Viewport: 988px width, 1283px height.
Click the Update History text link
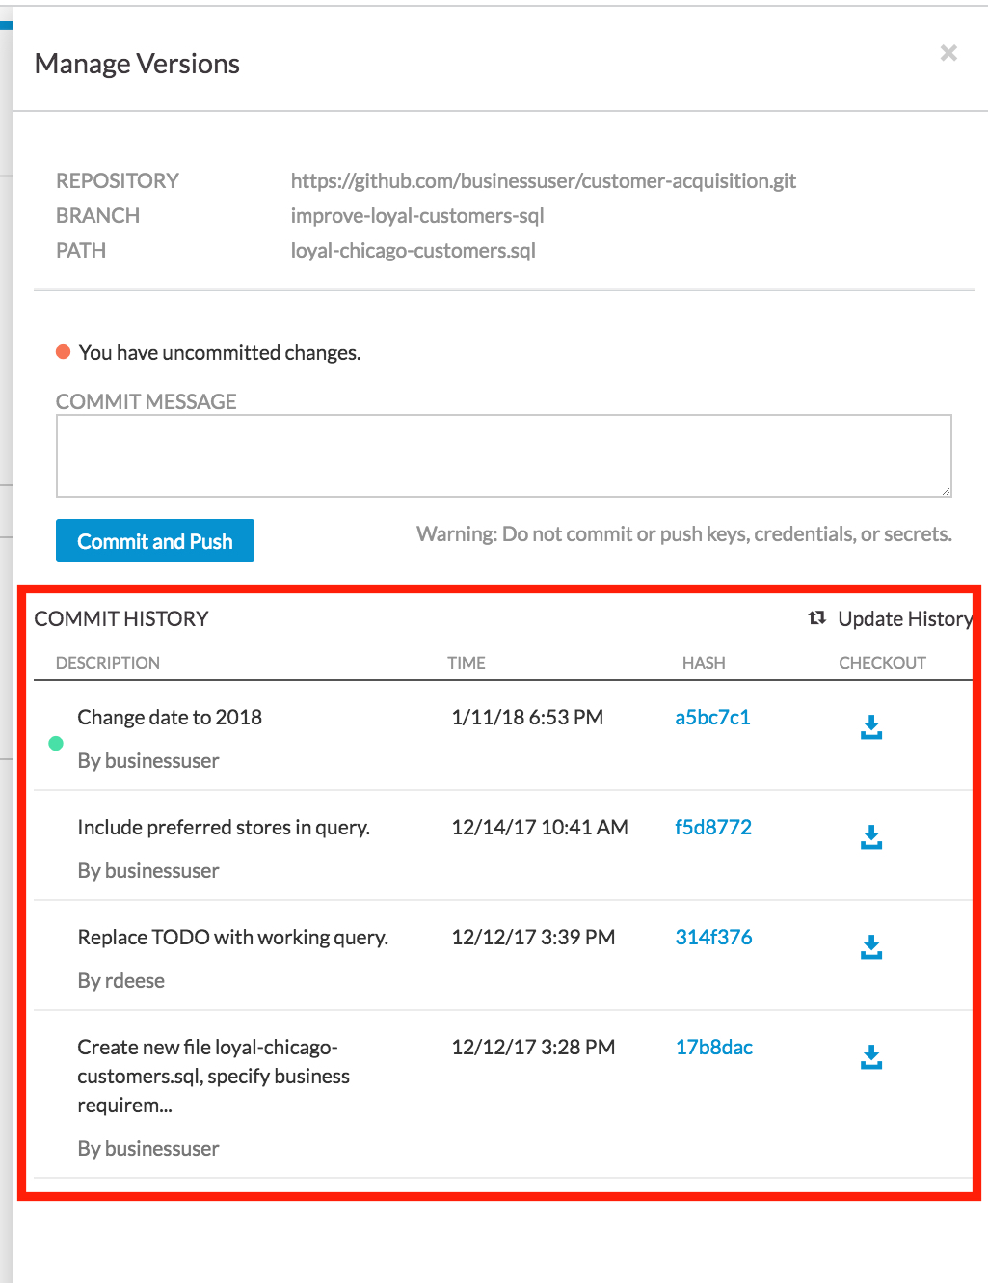tap(904, 619)
